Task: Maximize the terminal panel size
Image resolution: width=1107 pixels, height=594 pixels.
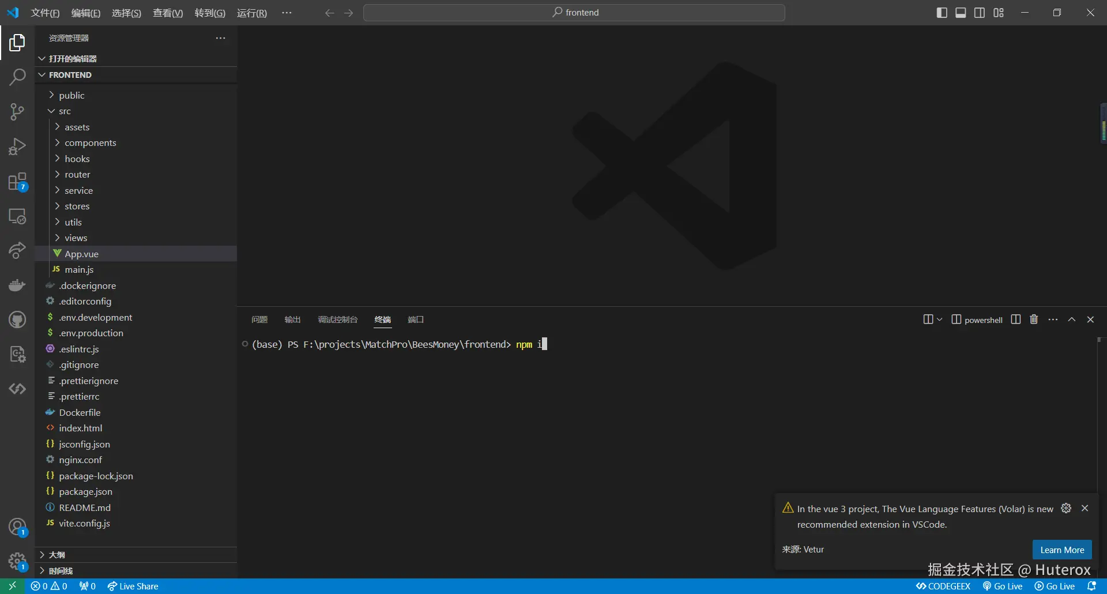Action: click(x=1072, y=319)
